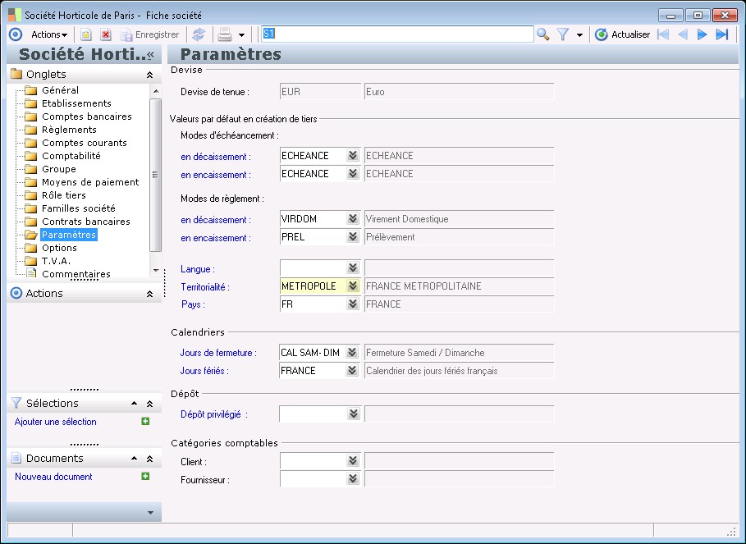746x544 pixels.
Task: Jump to the last record arrow
Action: (x=722, y=34)
